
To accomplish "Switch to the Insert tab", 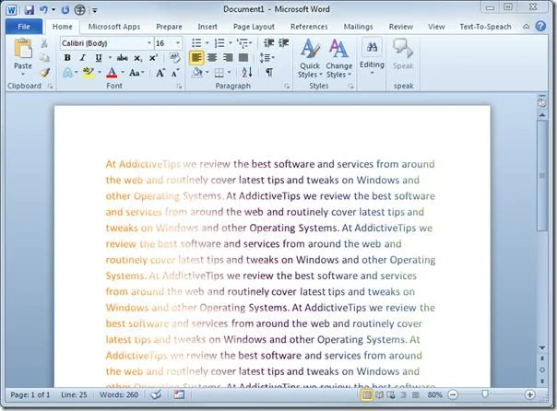I will coord(207,27).
